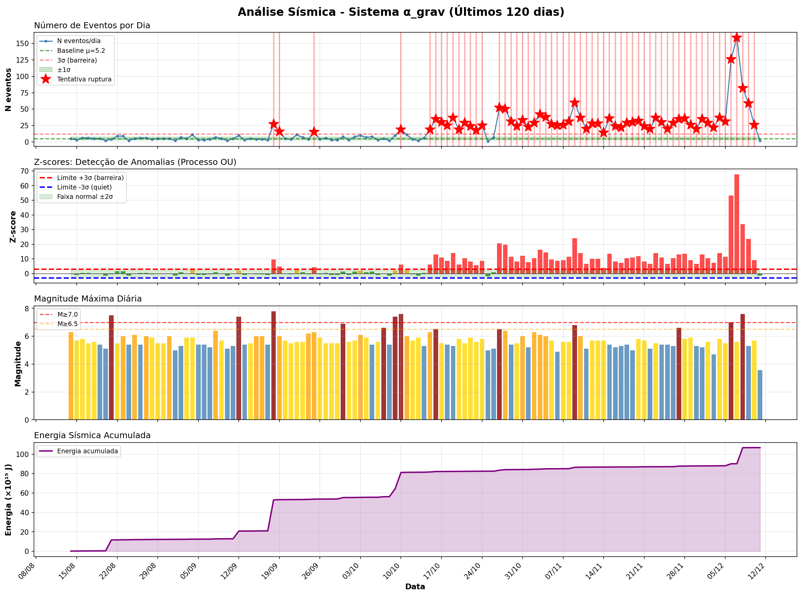The image size is (802, 596).
Task: Click the 12/12 date tick label
Action: (756, 571)
